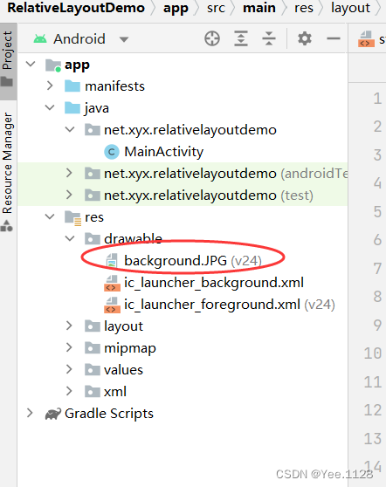
Task: Click the java folder icon
Action: (72, 107)
